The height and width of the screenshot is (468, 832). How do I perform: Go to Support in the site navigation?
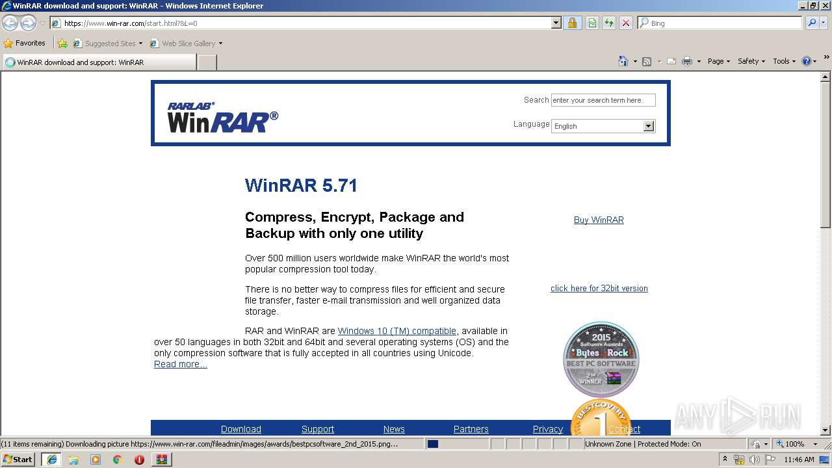318,429
